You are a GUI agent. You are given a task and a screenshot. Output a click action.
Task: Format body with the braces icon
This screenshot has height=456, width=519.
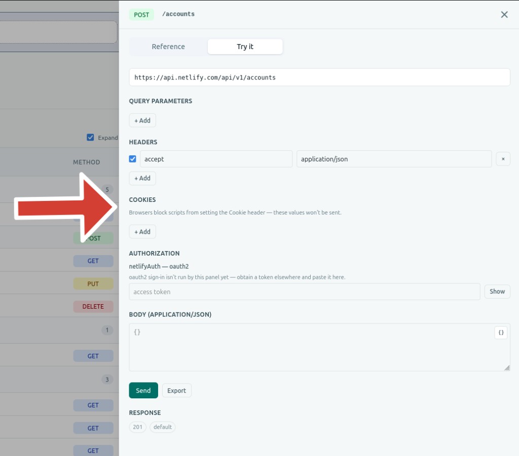pos(501,333)
